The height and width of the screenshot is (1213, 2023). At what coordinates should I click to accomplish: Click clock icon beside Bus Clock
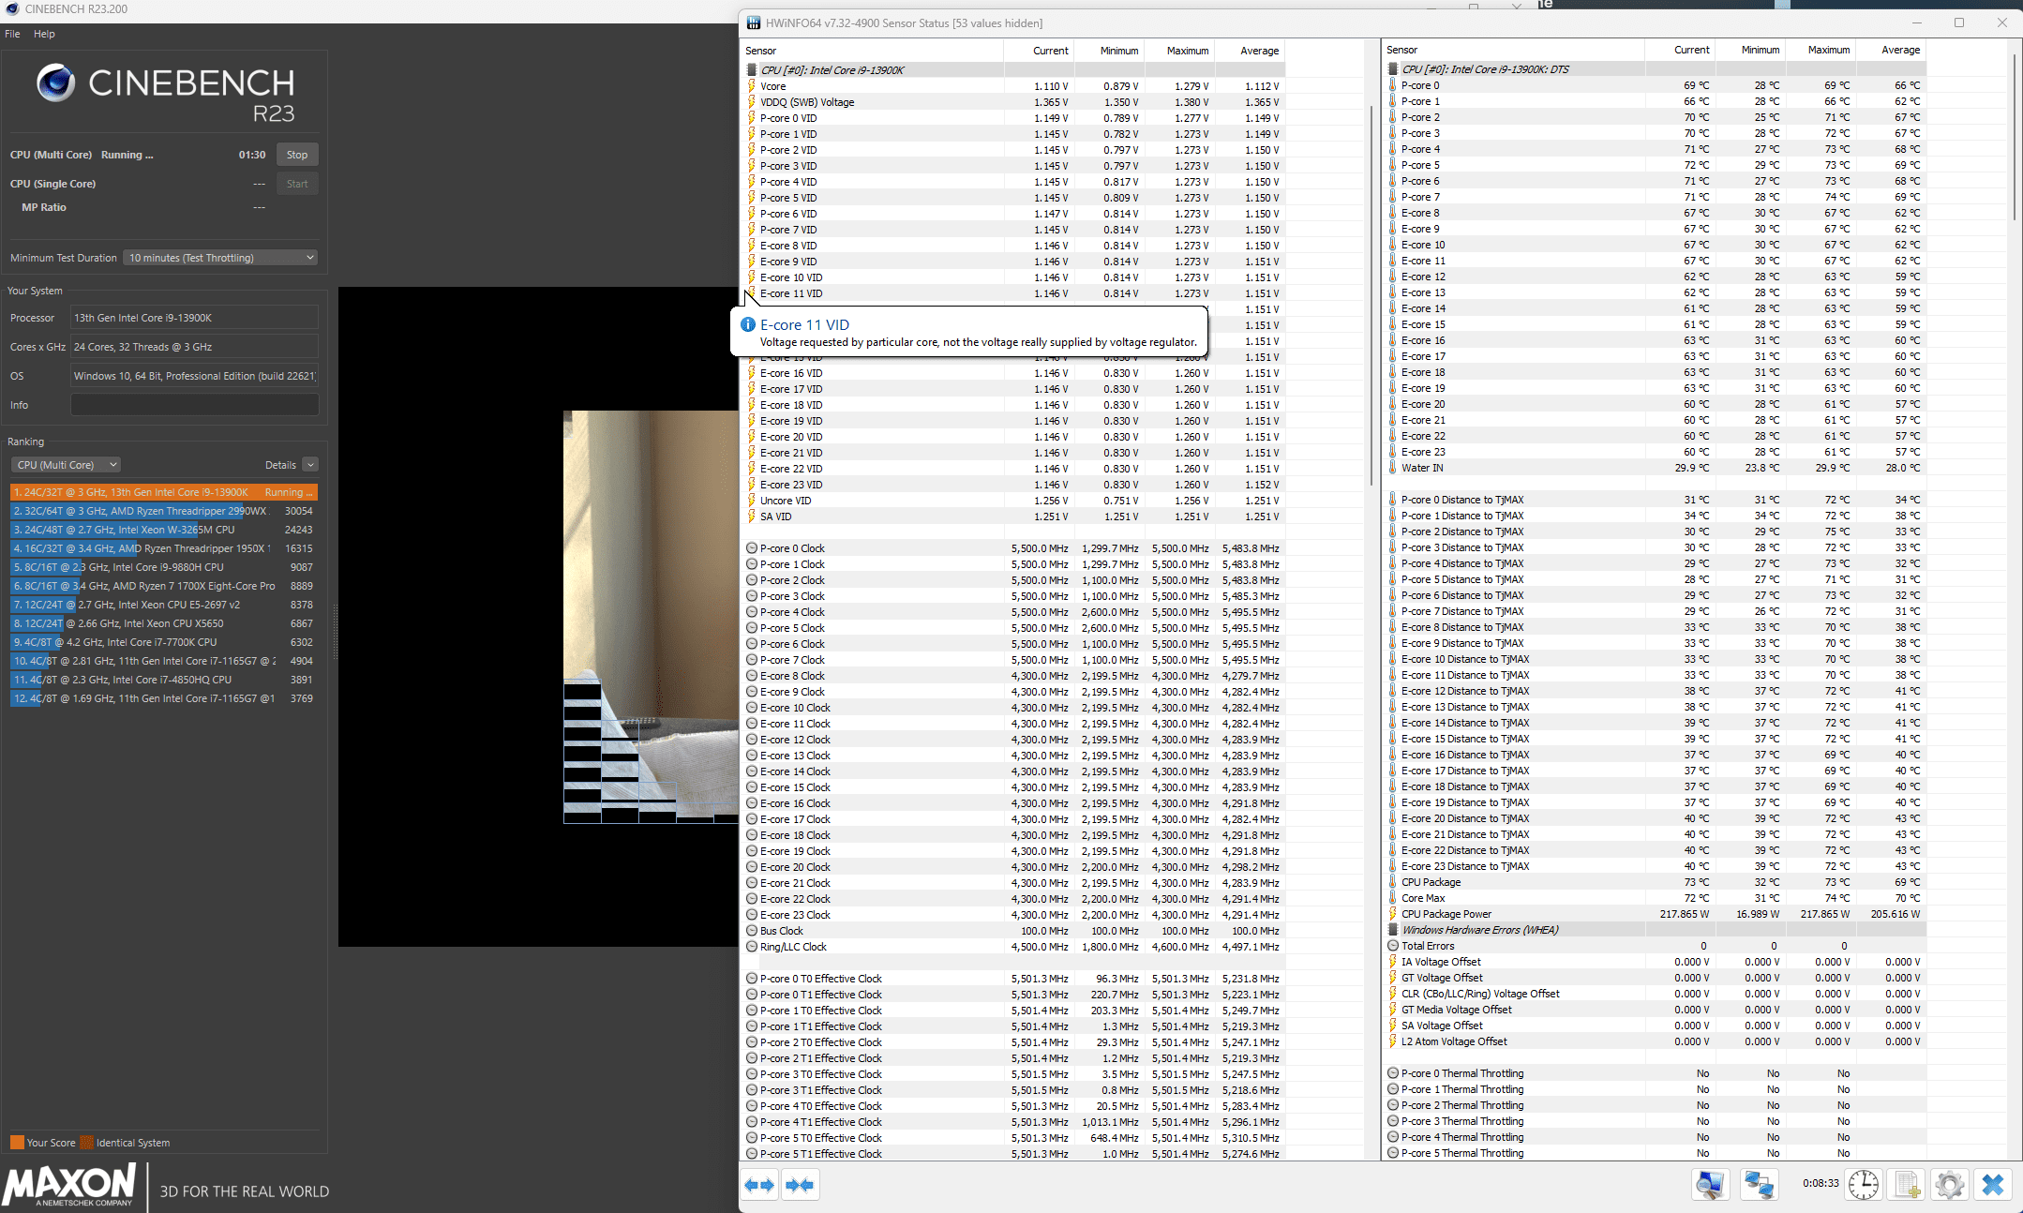pyautogui.click(x=751, y=931)
